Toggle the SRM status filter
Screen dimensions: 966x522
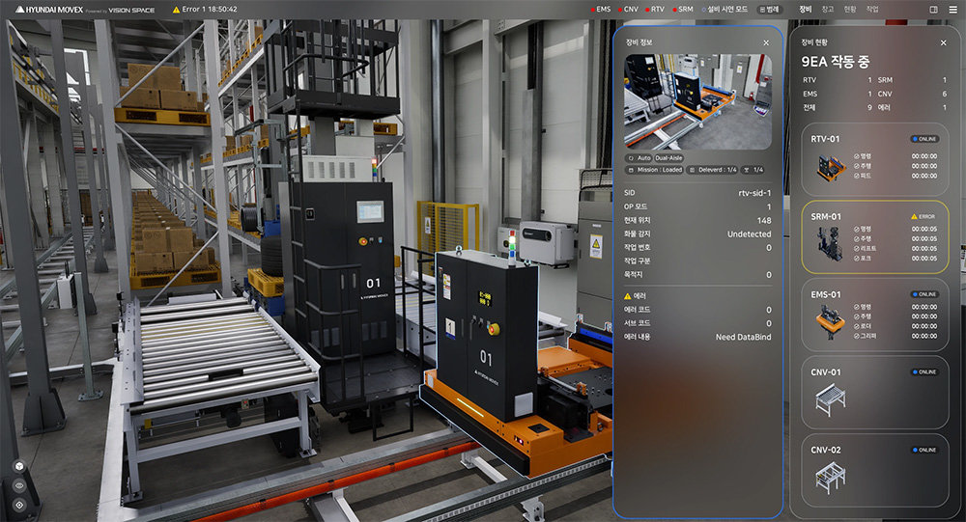pos(681,9)
